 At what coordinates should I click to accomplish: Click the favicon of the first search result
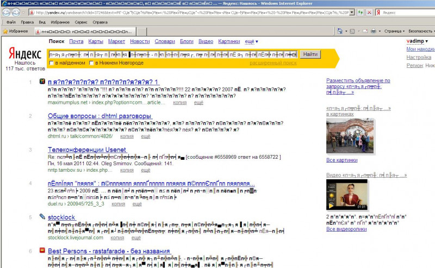[42, 82]
